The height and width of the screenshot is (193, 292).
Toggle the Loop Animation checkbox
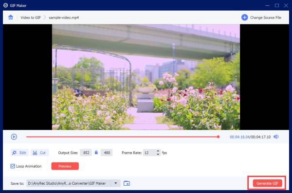tap(13, 166)
